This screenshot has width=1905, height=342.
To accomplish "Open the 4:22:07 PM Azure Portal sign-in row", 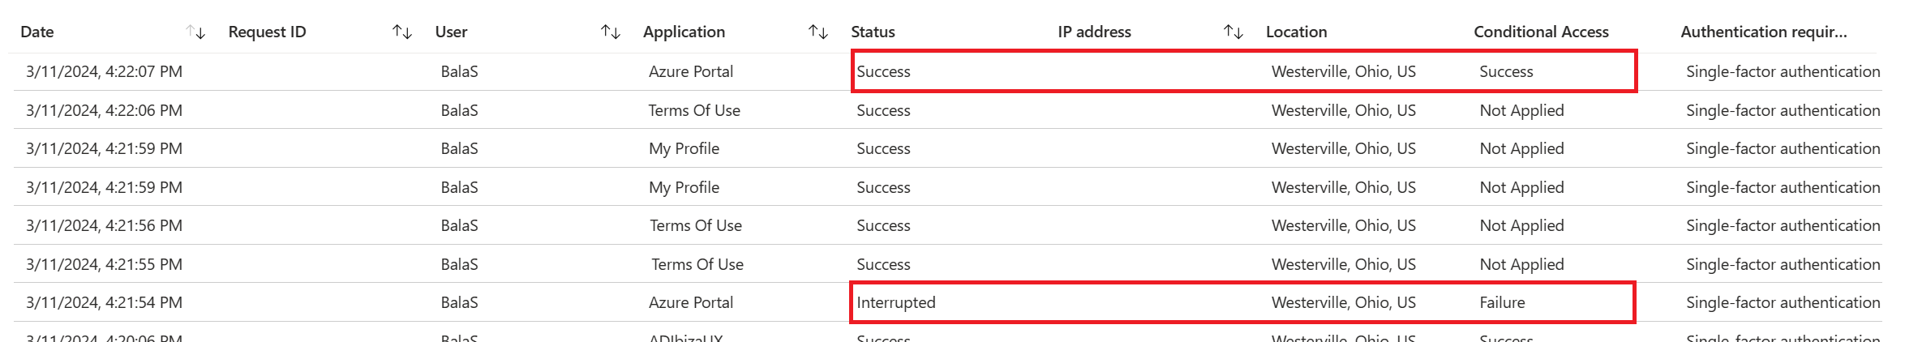I will point(104,71).
